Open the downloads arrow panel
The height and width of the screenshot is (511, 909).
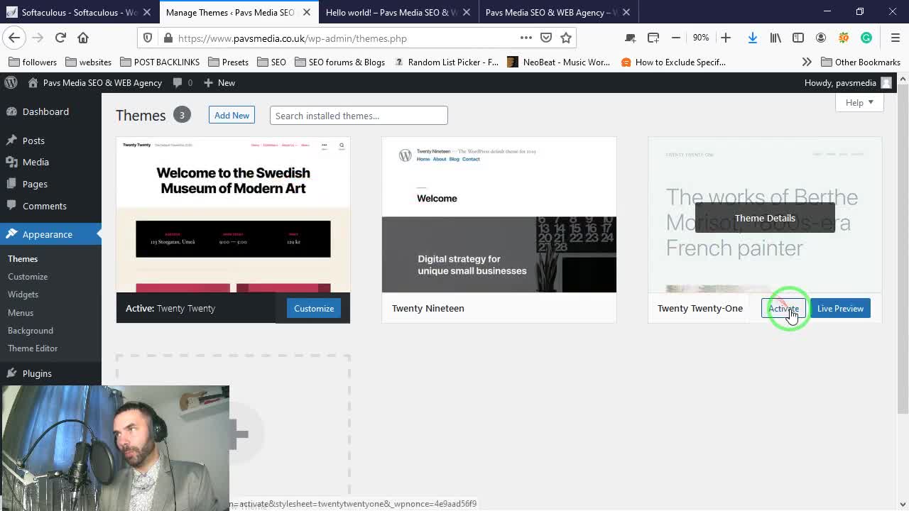(752, 38)
